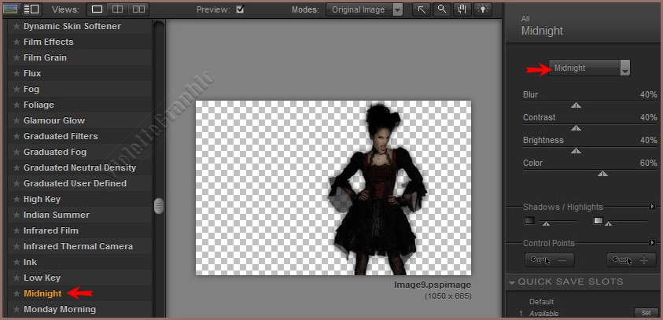Switch to split preview view
This screenshot has width=663, height=320.
[117, 9]
